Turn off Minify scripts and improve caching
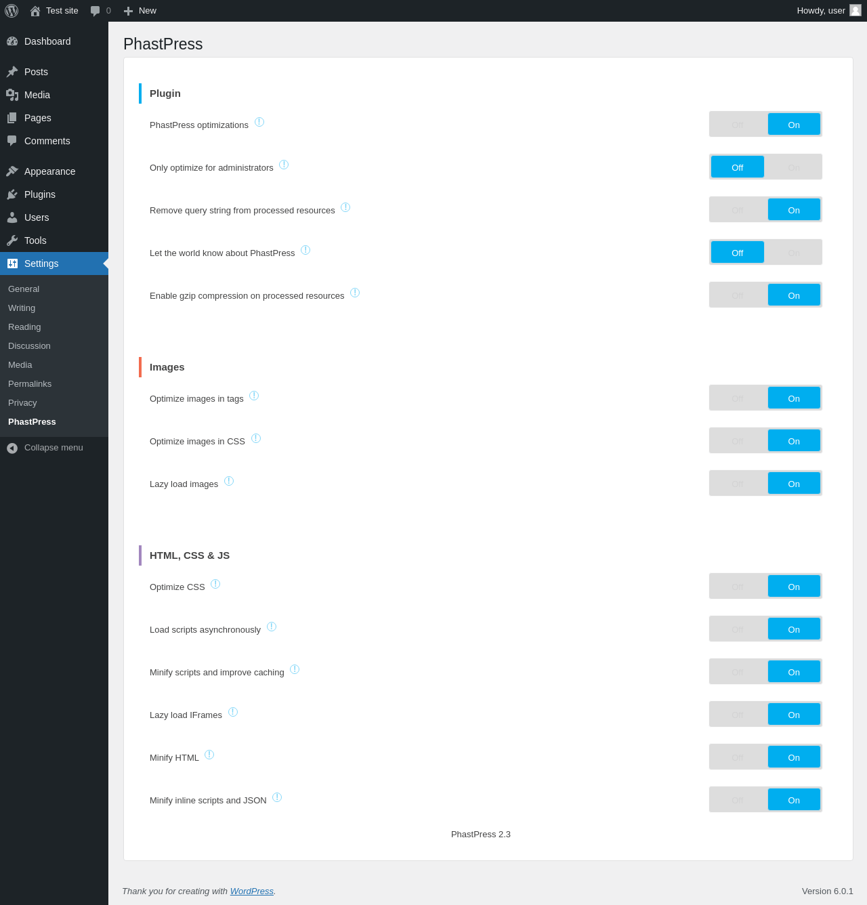Image resolution: width=867 pixels, height=905 pixels. [738, 672]
